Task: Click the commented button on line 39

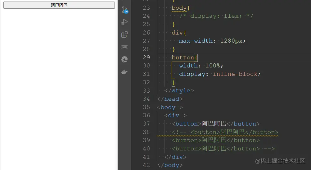Action: coord(216,140)
